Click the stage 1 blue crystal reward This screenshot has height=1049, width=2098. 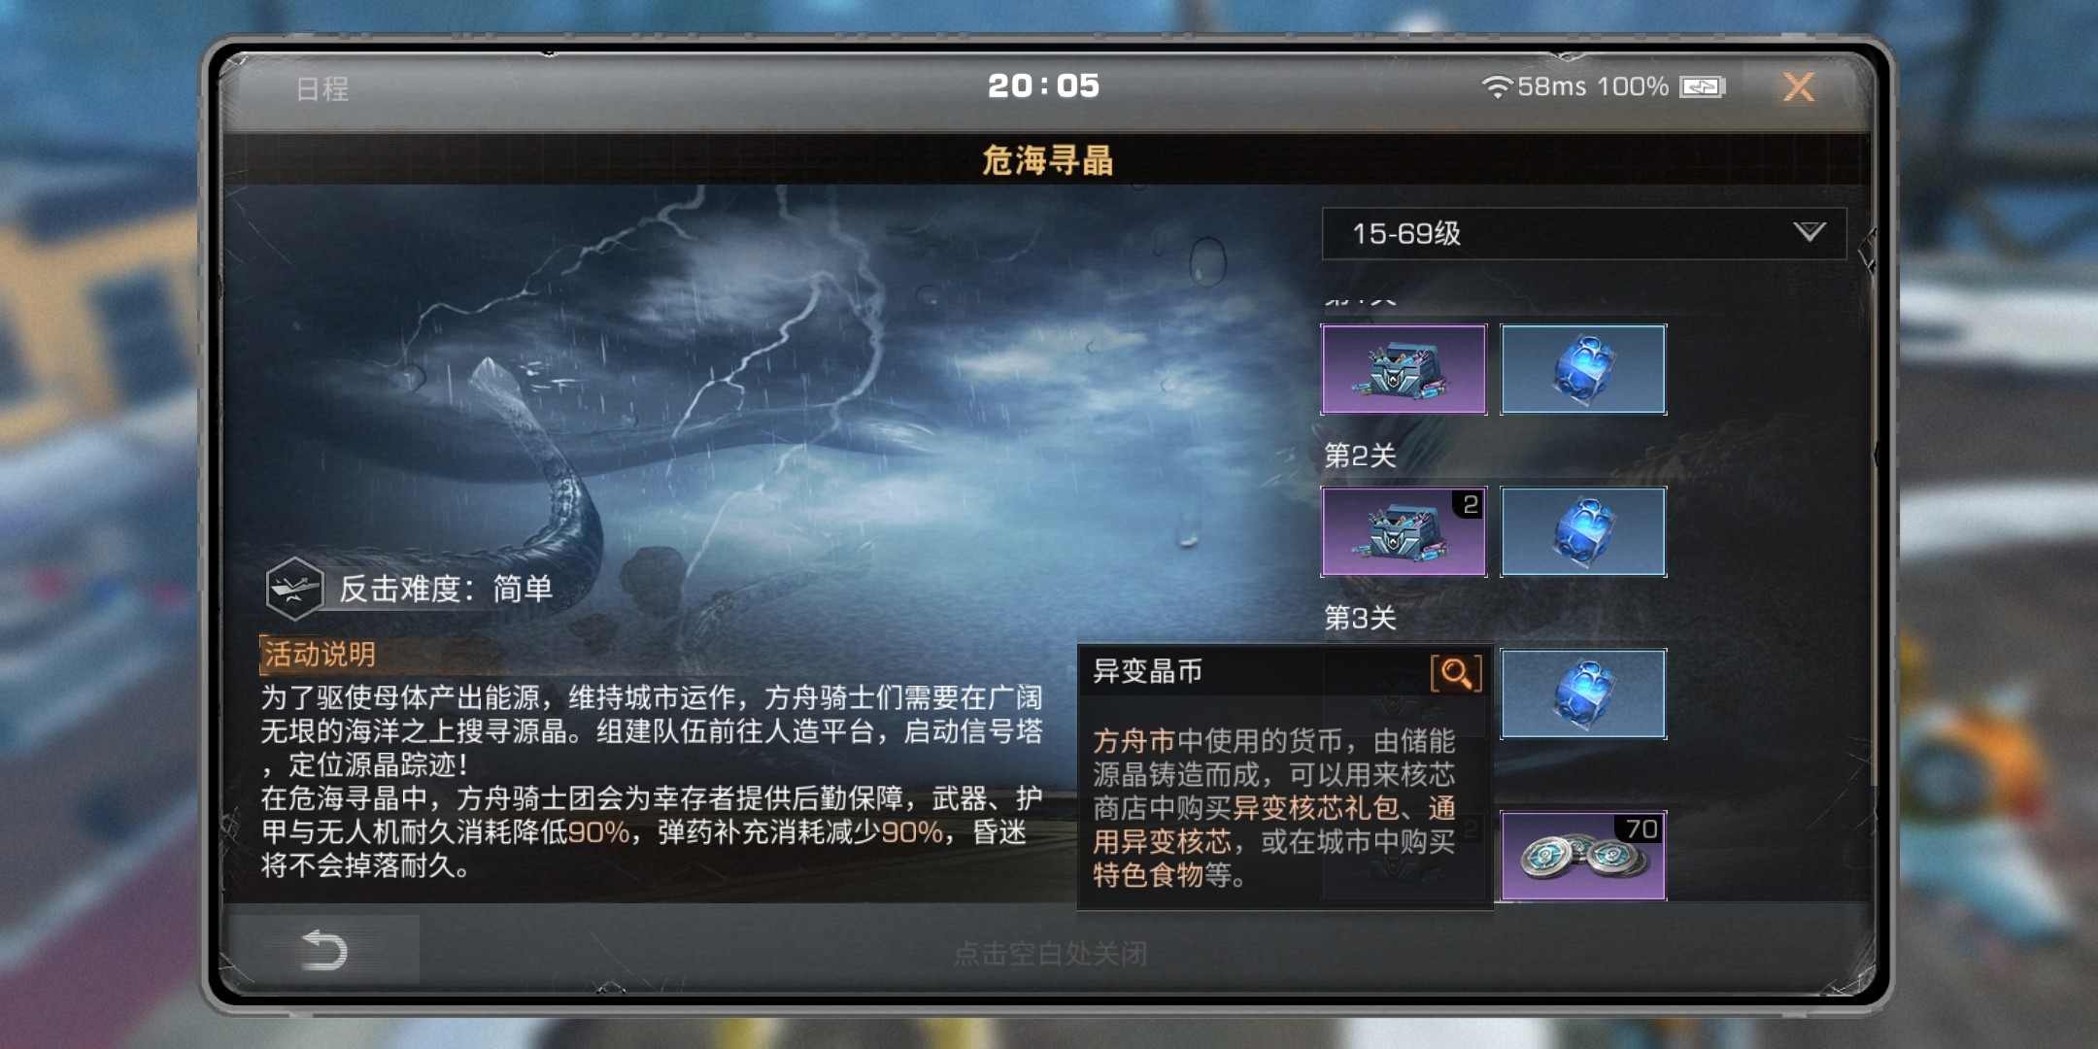1583,369
